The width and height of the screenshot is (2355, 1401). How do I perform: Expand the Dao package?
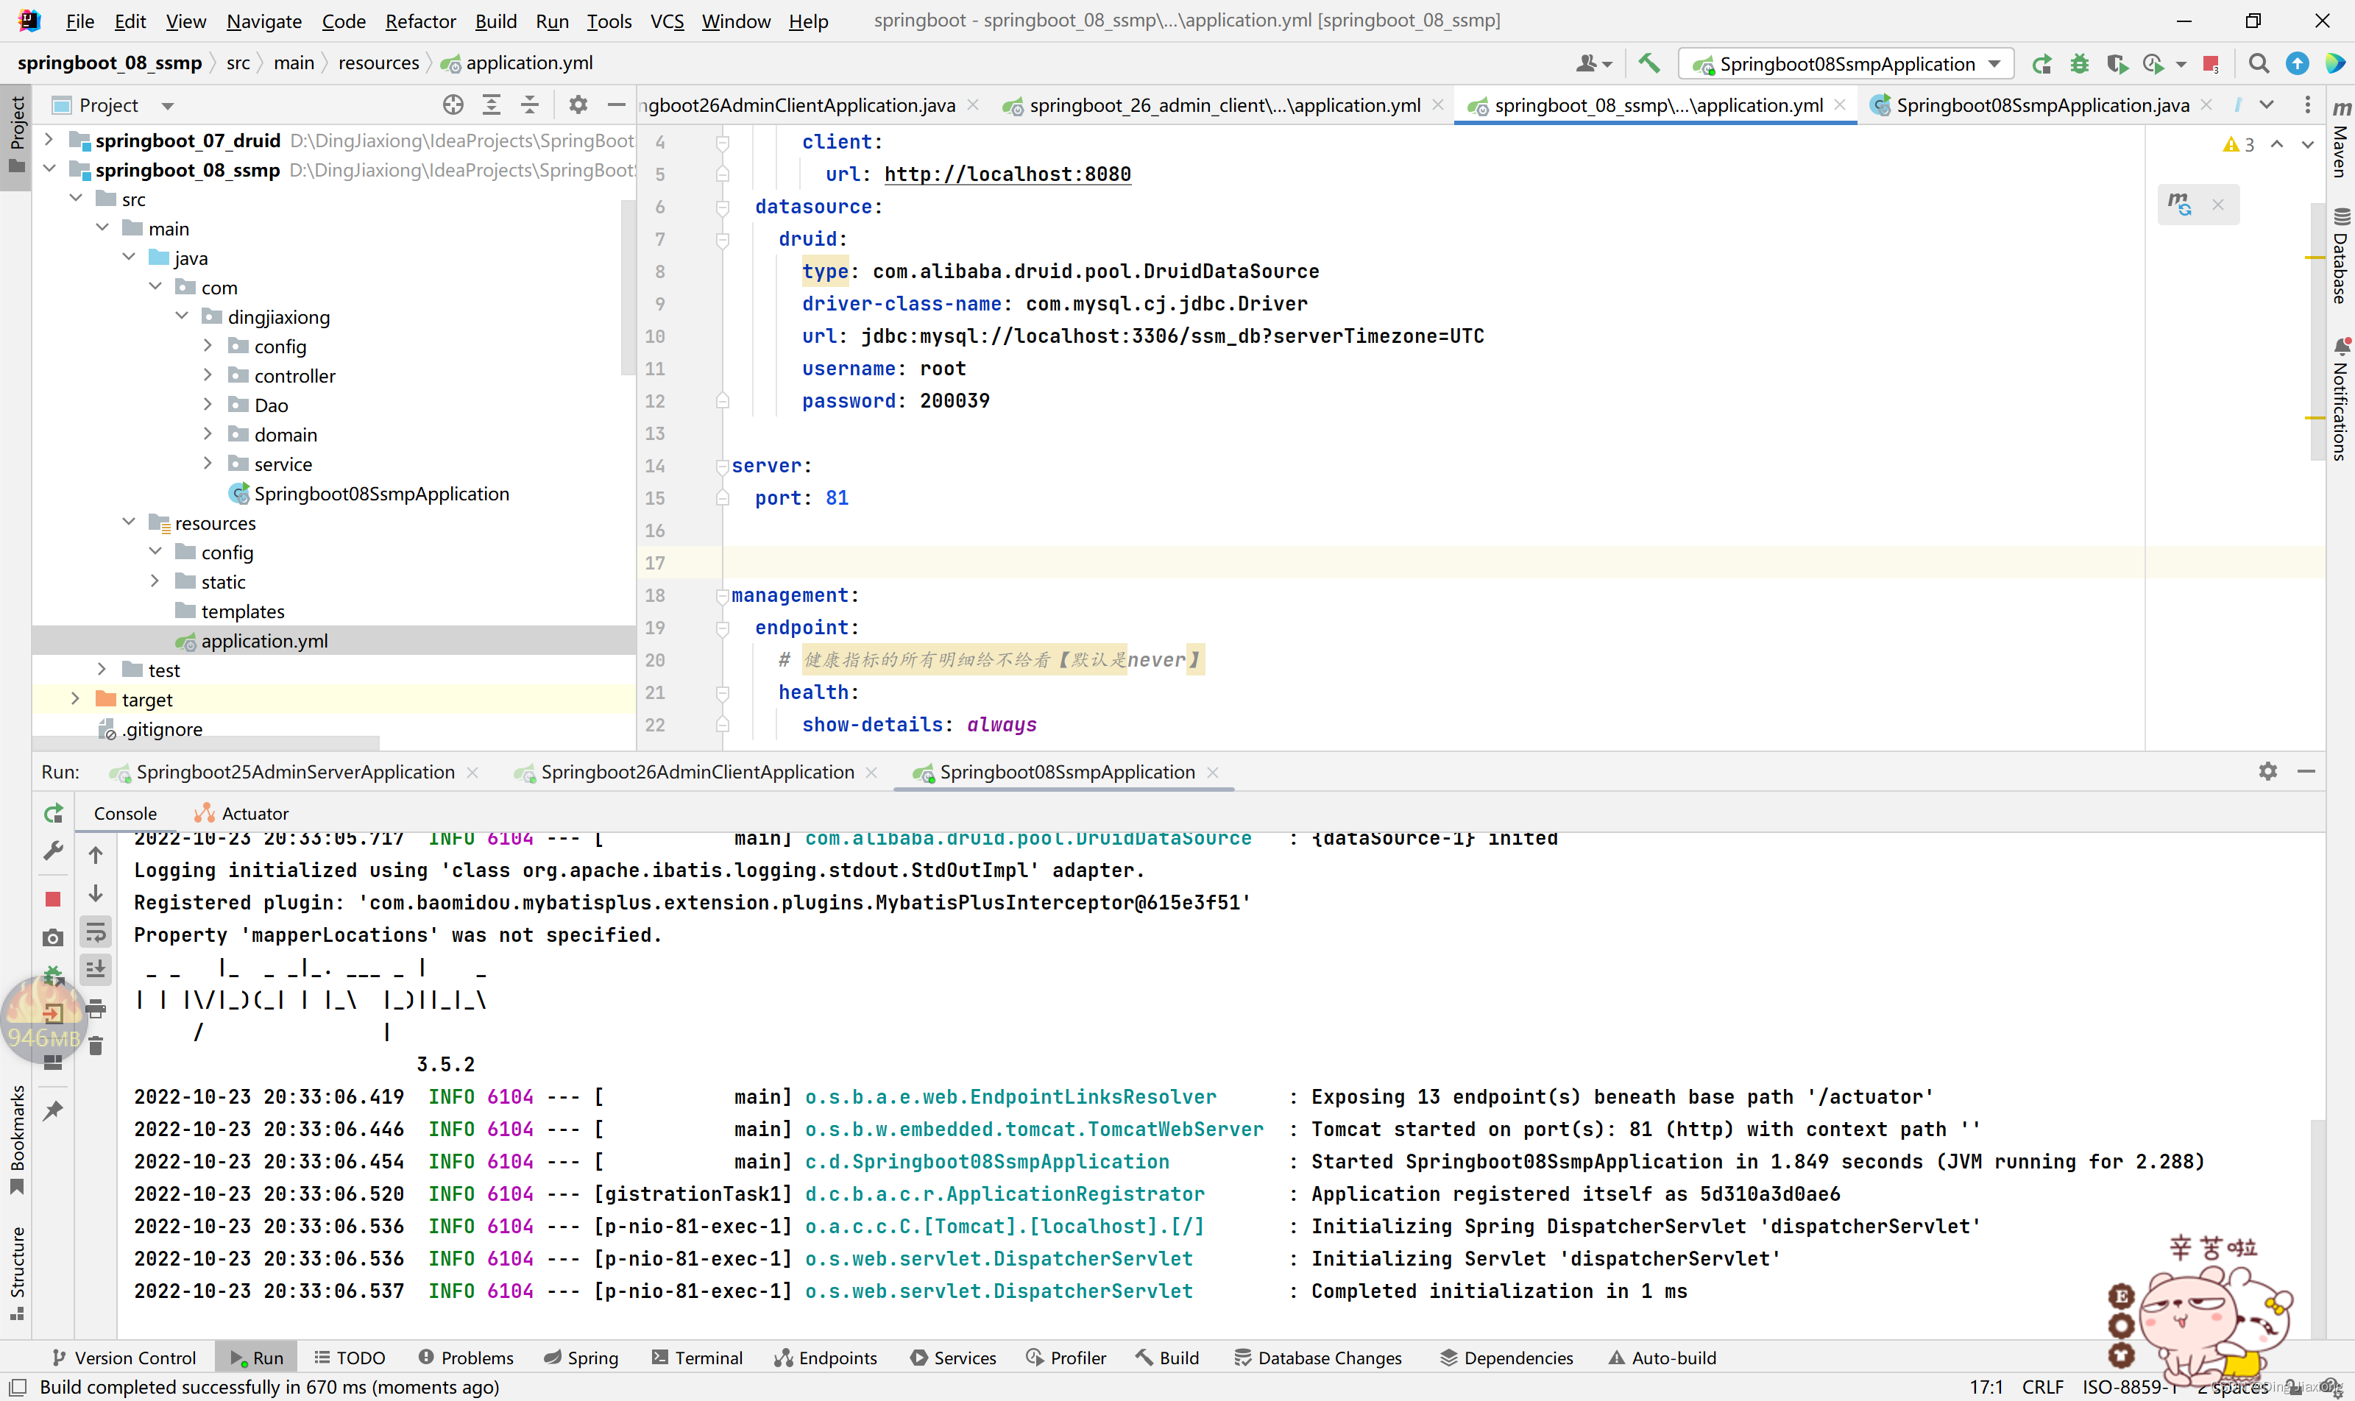pyautogui.click(x=208, y=404)
